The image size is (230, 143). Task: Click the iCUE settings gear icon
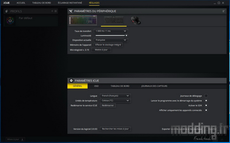click(x=71, y=81)
